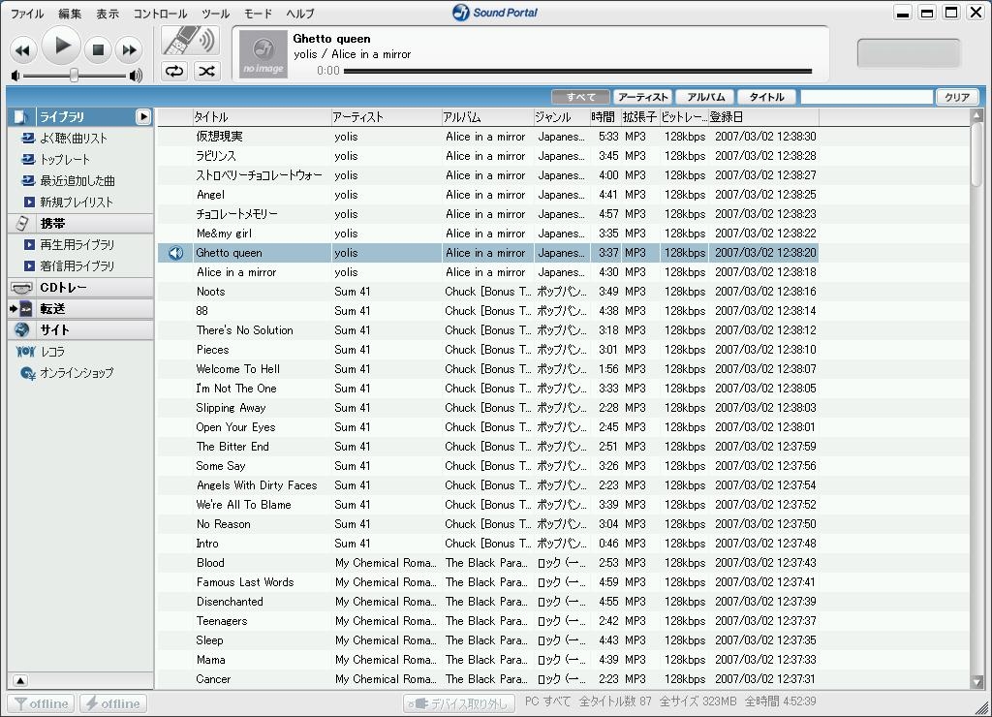Start playback with the play button
This screenshot has height=717, width=992.
[61, 46]
